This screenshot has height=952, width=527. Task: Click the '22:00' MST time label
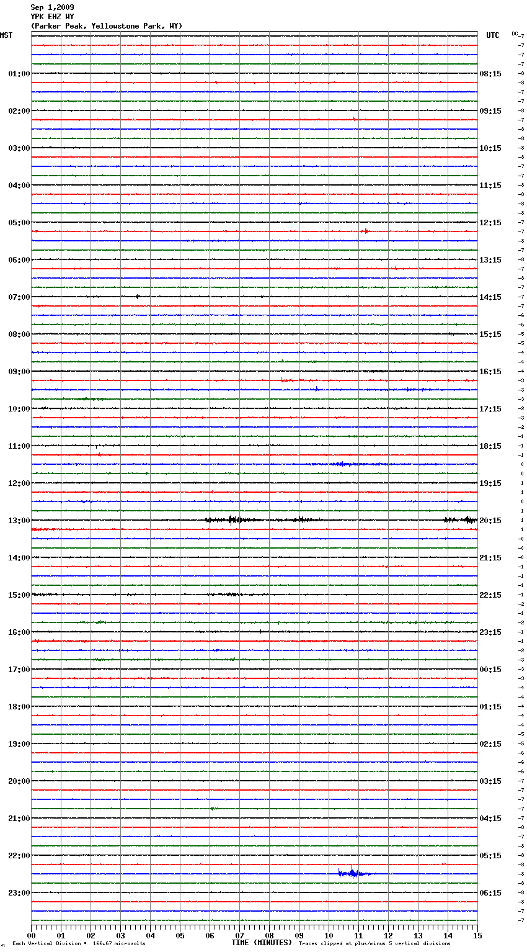[19, 856]
